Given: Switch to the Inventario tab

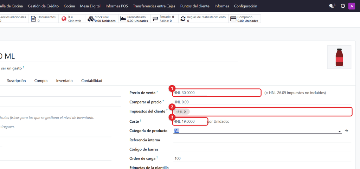Looking at the screenshot, I should pos(64,81).
